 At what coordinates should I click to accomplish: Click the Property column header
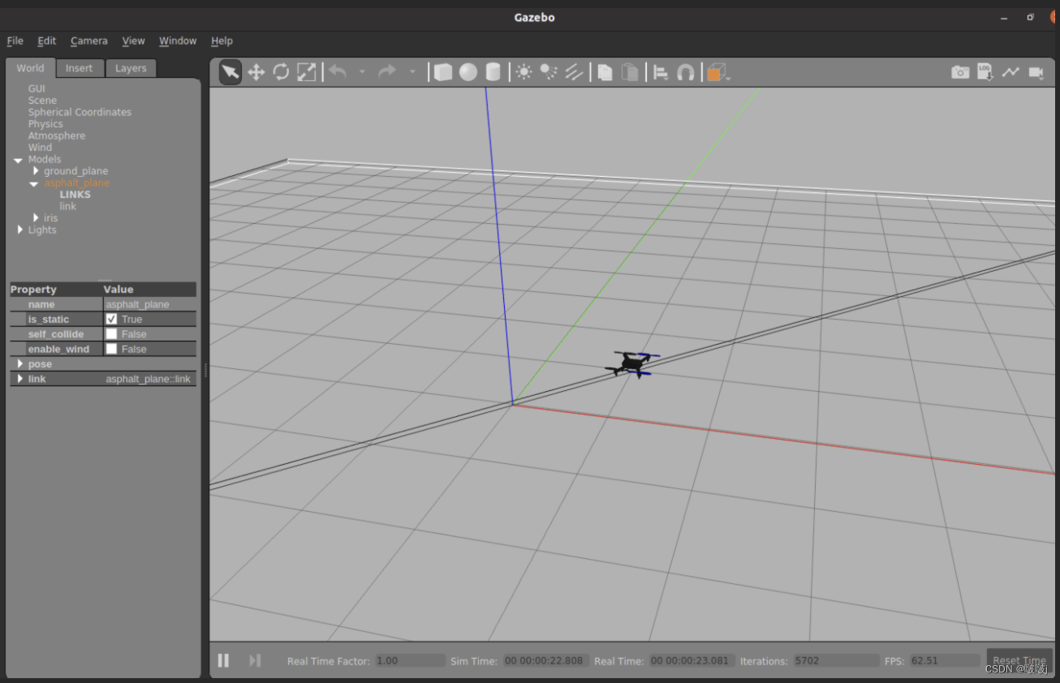(x=56, y=289)
